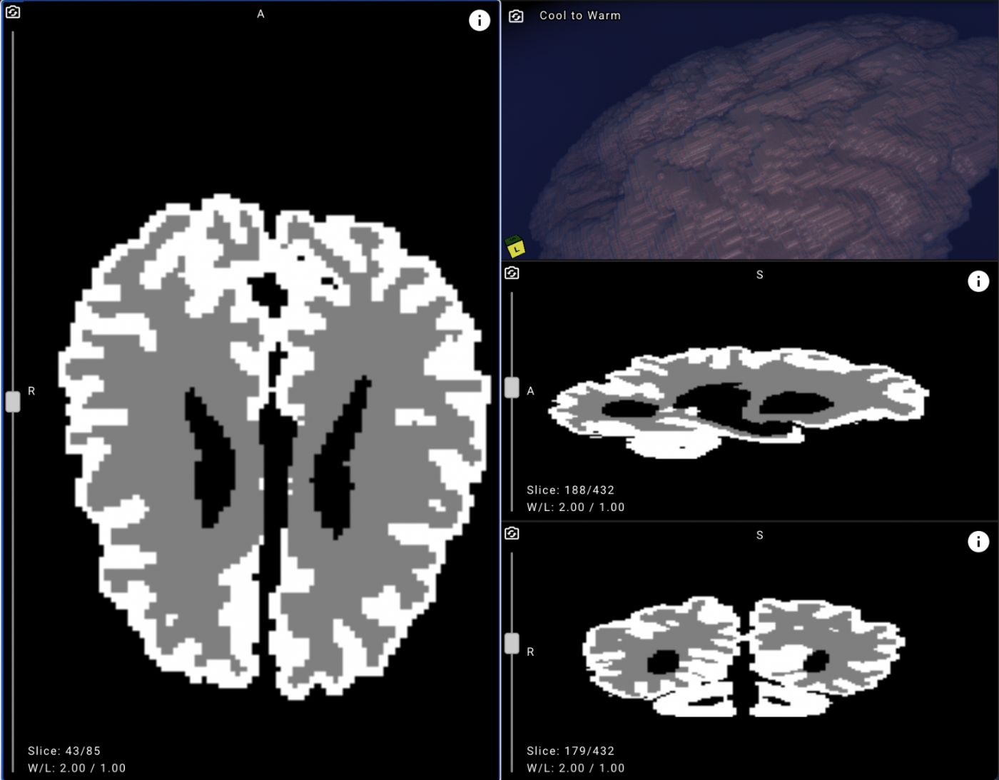Show info for the sagittal view

tap(978, 281)
